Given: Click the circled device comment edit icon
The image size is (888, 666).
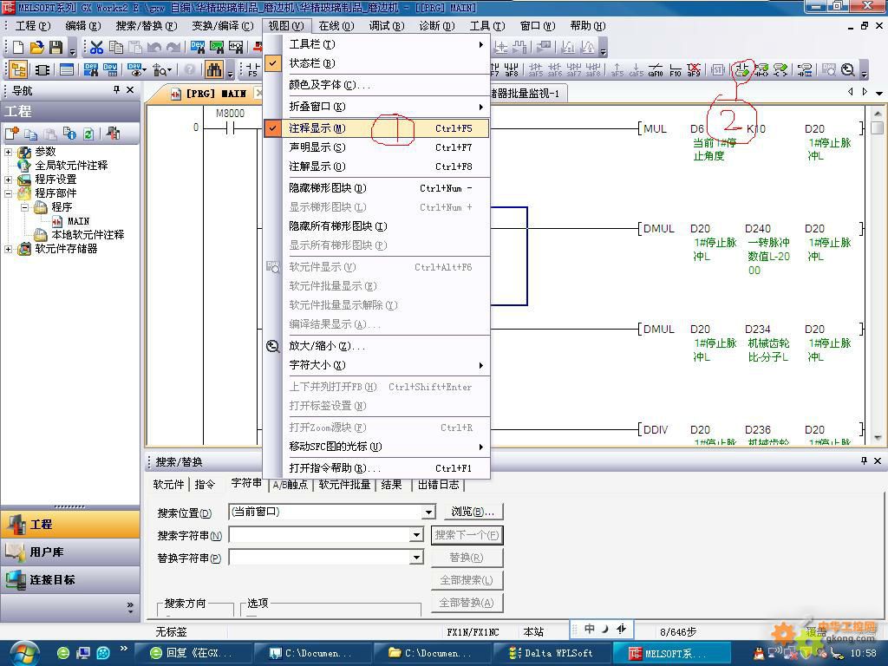Looking at the screenshot, I should coord(743,70).
